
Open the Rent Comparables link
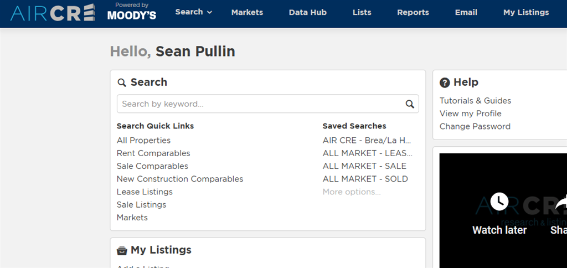[153, 153]
